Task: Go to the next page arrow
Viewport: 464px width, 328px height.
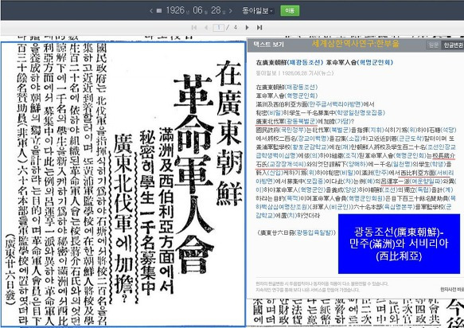Action: 247,28
